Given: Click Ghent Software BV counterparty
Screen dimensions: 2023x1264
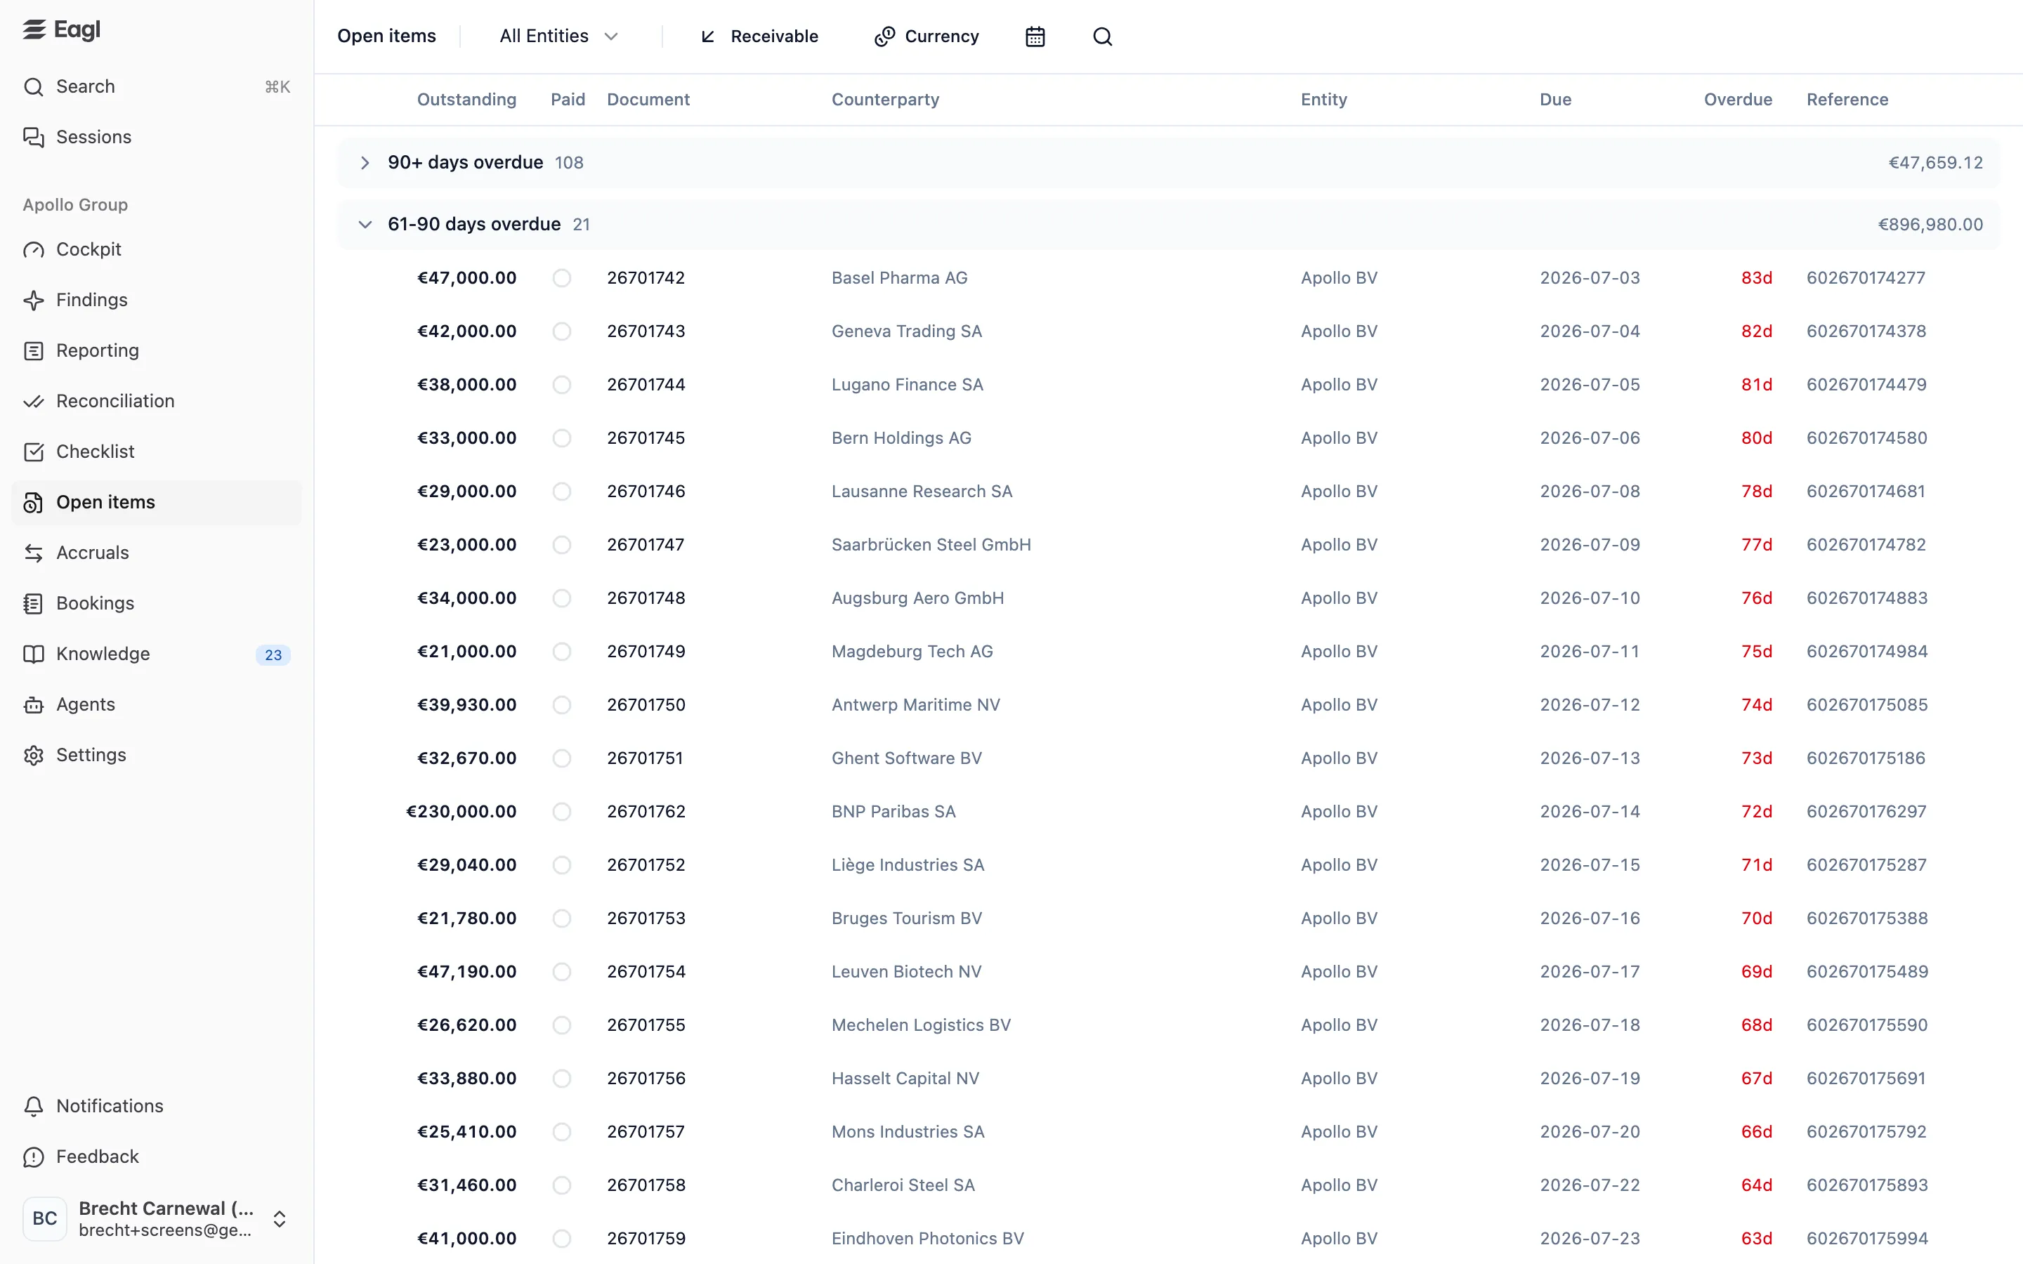Looking at the screenshot, I should [906, 759].
